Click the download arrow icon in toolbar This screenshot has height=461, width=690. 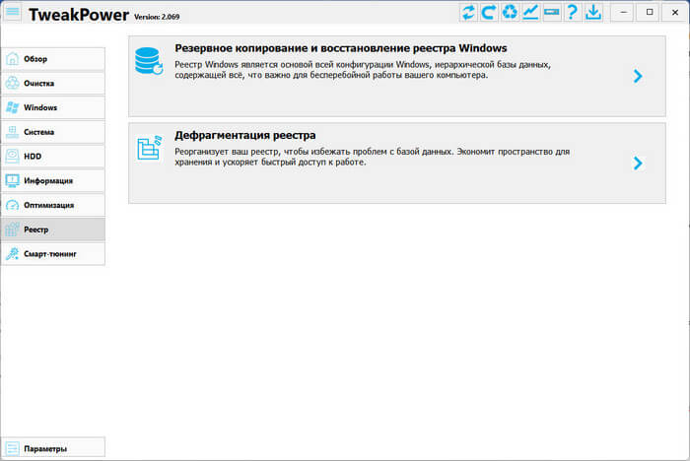pos(593,13)
